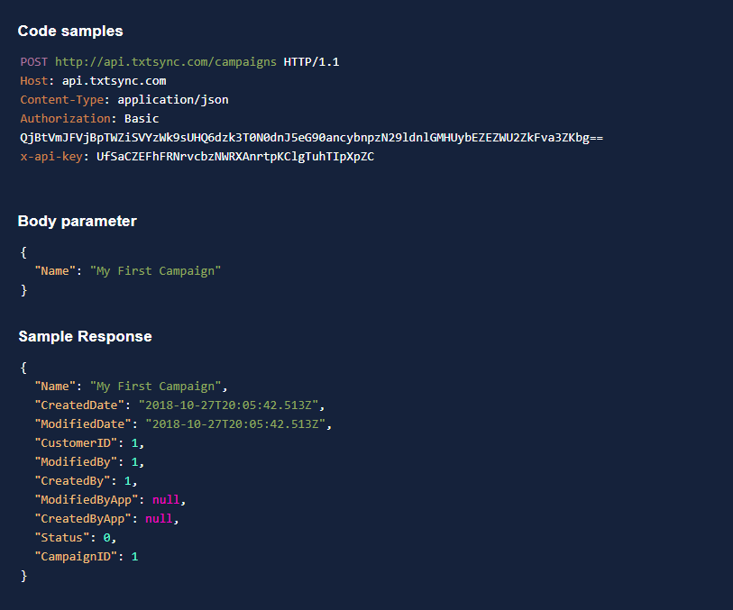733x610 pixels.
Task: Select the x-api-key value string
Action: point(235,157)
